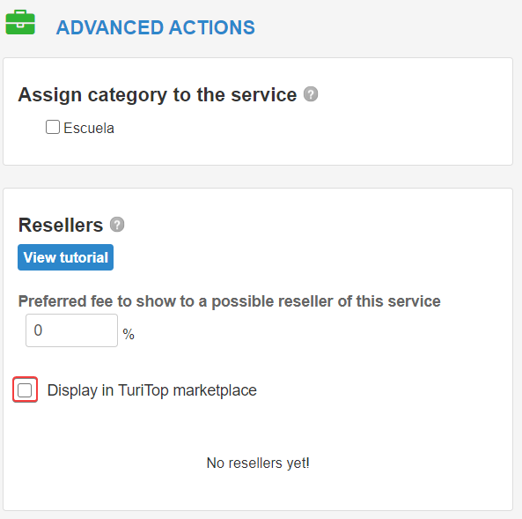
Task: Open help icon beside Assign category heading
Action: [311, 94]
